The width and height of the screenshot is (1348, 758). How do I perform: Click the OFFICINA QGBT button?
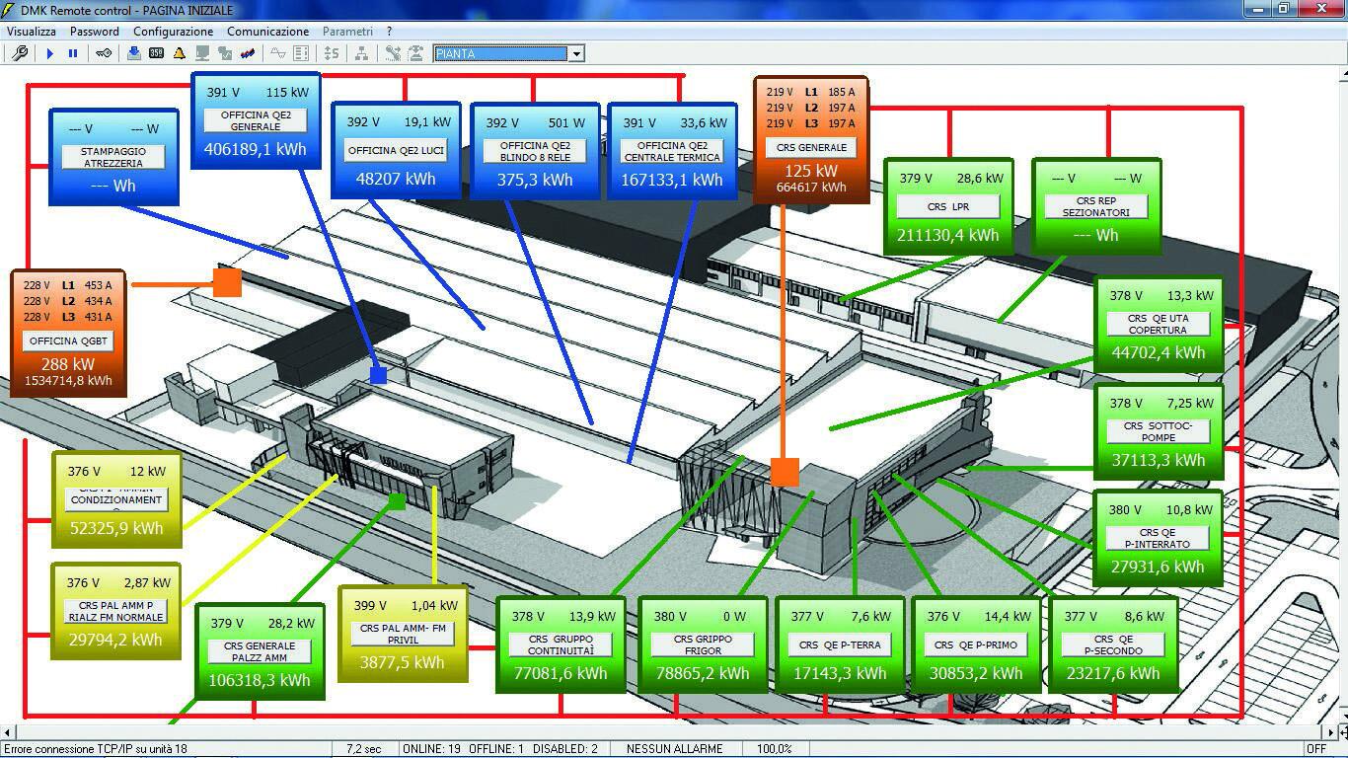[68, 341]
